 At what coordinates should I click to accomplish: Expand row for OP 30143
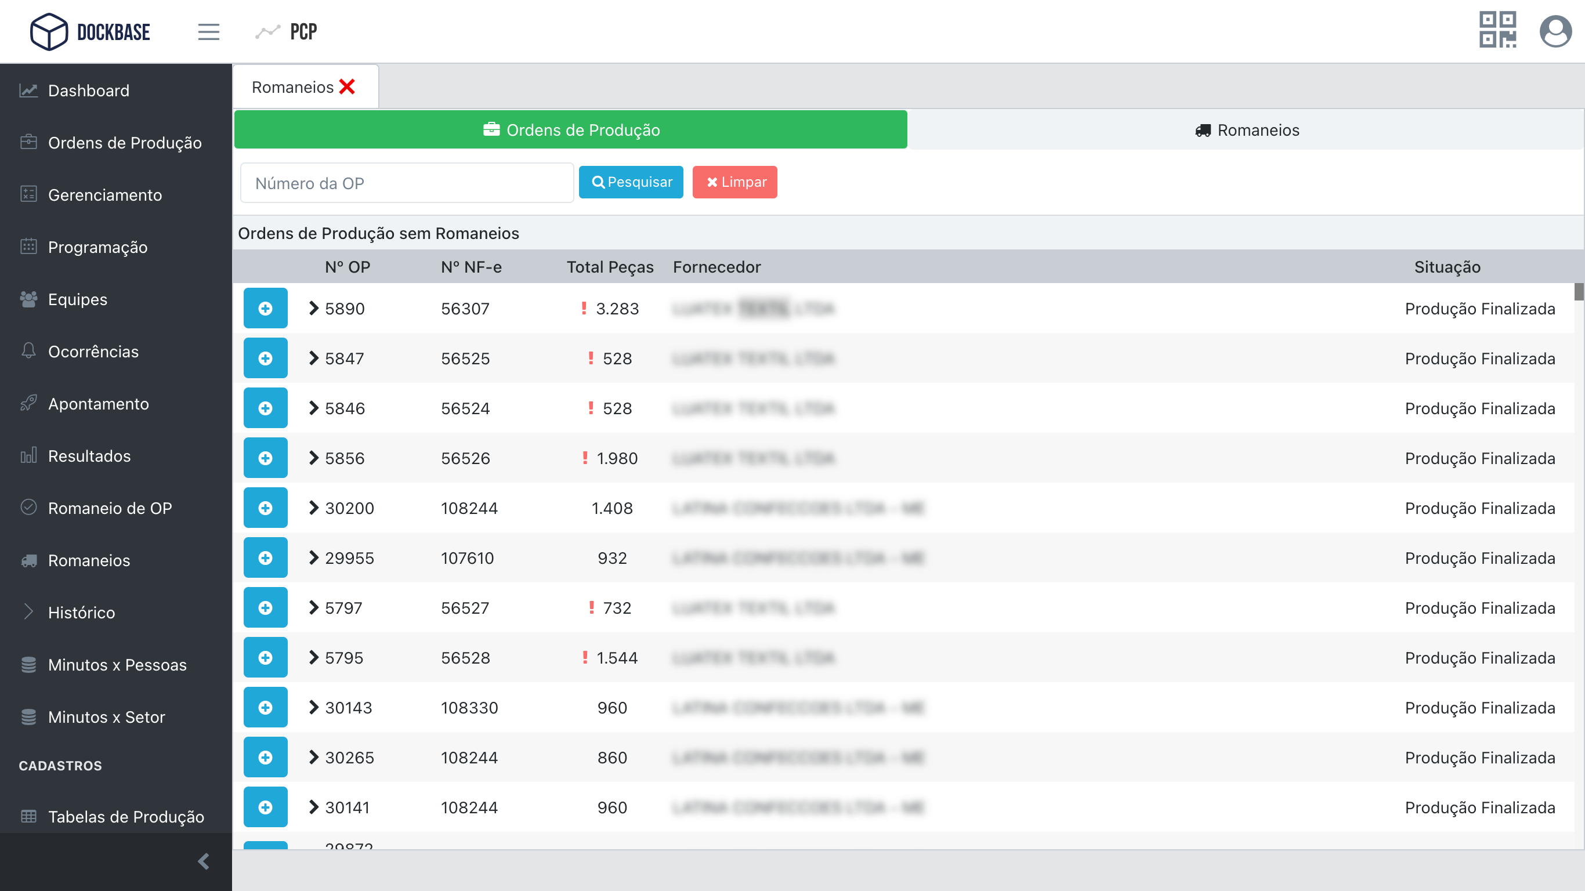(314, 707)
